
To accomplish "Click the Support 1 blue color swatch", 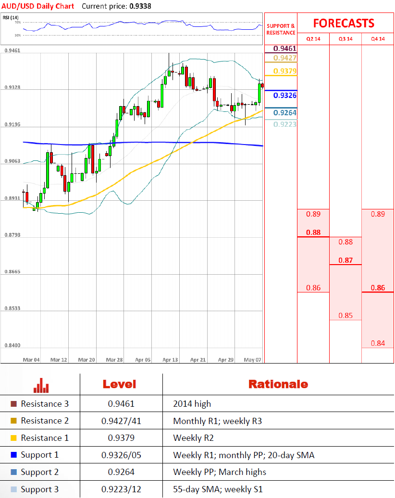I will (x=13, y=455).
